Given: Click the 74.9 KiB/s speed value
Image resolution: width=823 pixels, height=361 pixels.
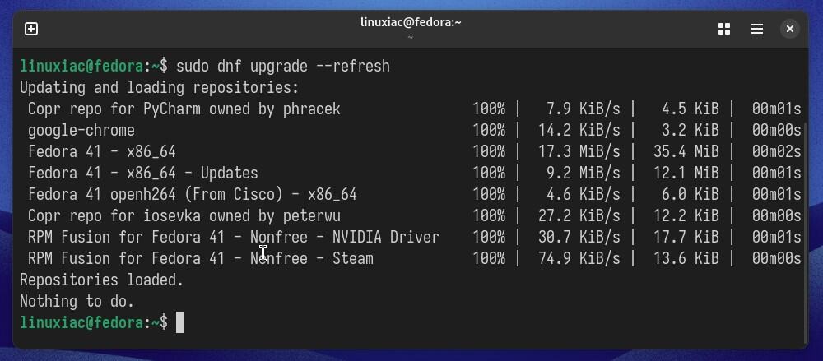Looking at the screenshot, I should point(579,258).
